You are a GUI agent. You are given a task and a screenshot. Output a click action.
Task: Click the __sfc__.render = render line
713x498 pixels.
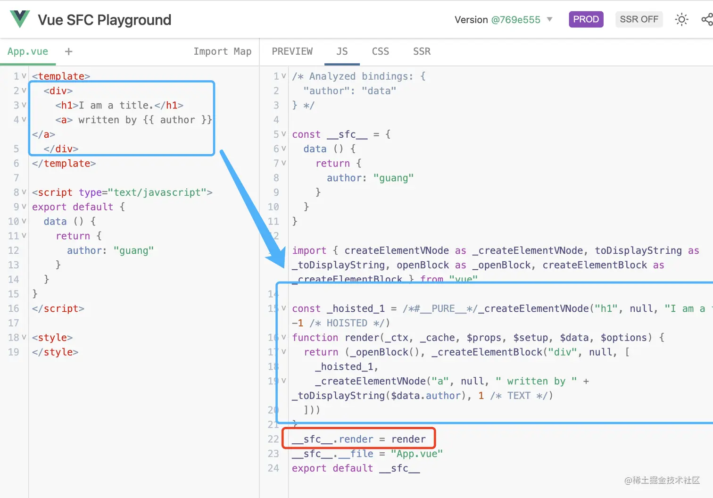(x=359, y=439)
